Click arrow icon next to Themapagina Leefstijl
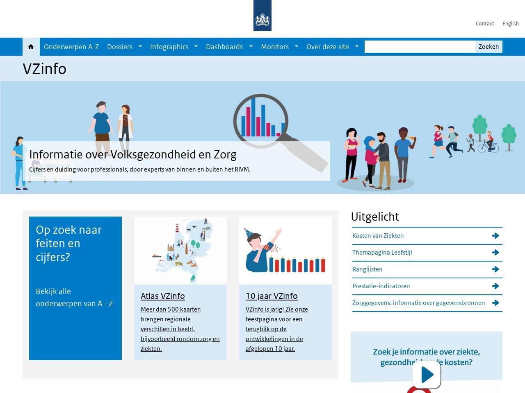 495,253
